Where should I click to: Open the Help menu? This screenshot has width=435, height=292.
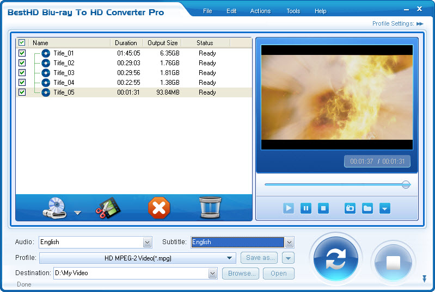(x=321, y=11)
